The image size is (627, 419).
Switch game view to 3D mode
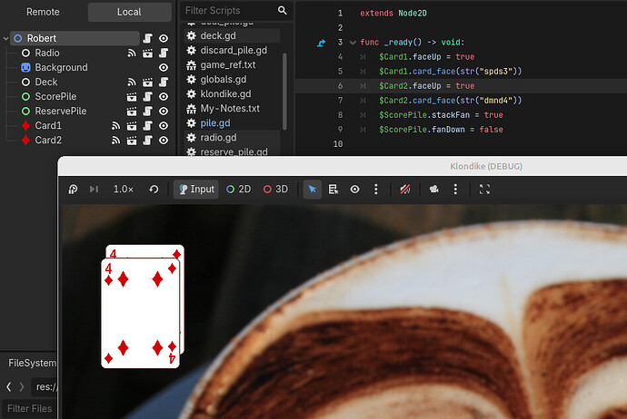[x=275, y=190]
